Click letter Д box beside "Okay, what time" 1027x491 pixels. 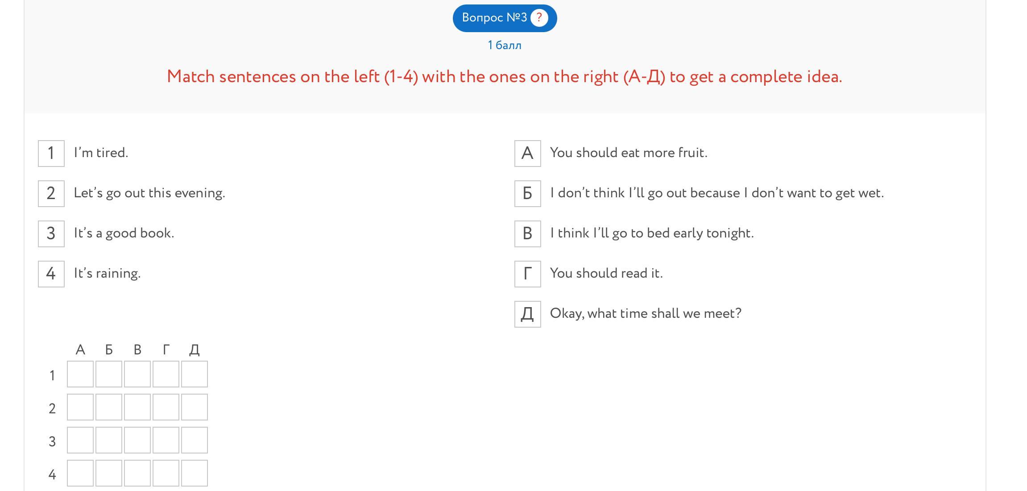[528, 314]
